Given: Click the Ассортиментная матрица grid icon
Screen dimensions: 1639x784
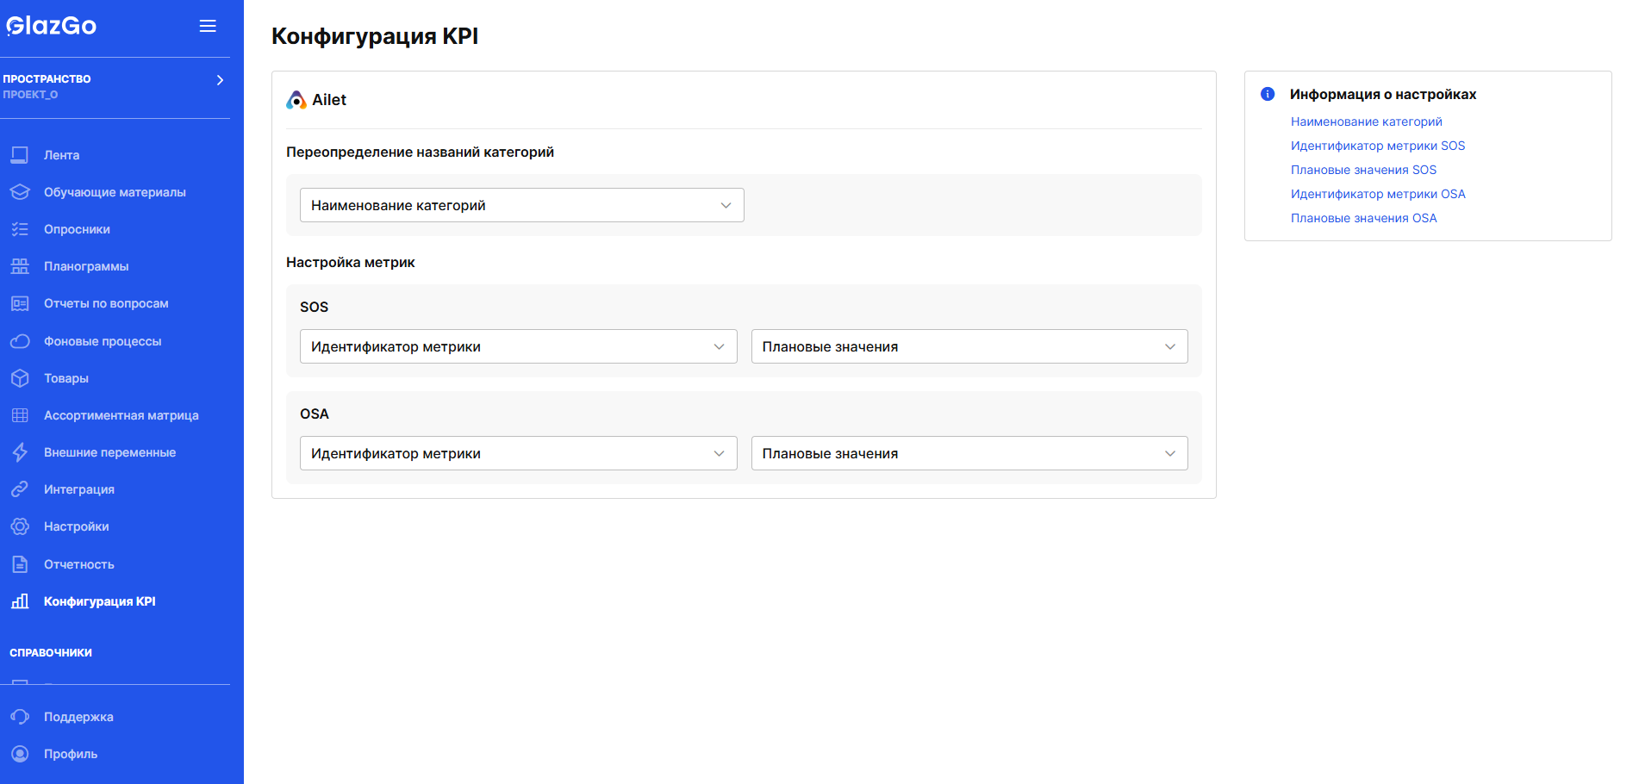Looking at the screenshot, I should [20, 415].
